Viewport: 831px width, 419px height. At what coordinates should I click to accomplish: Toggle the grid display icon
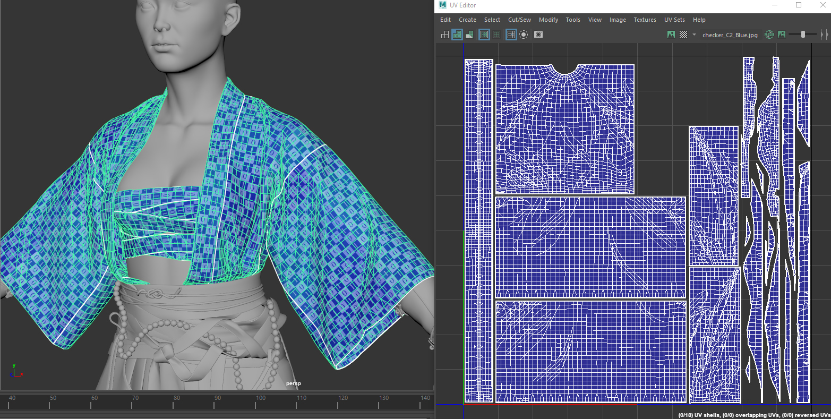(511, 35)
